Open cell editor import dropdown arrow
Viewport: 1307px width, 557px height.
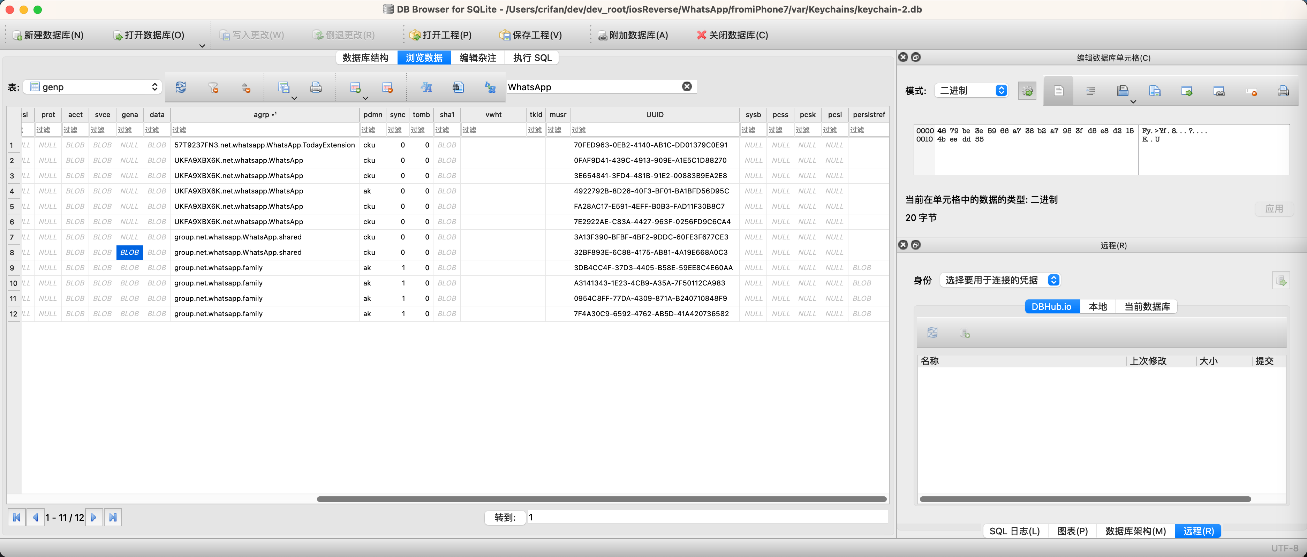[1133, 101]
